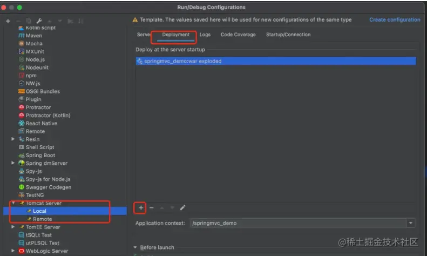Screen dimensions: 427x256
Task: Expand the WebLogic Server node
Action: pyautogui.click(x=13, y=251)
